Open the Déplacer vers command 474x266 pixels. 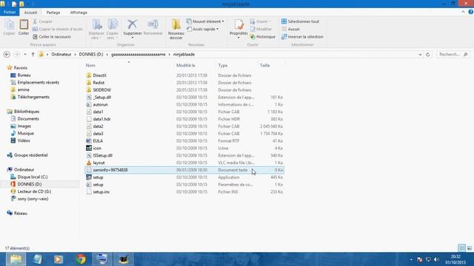pyautogui.click(x=96, y=29)
